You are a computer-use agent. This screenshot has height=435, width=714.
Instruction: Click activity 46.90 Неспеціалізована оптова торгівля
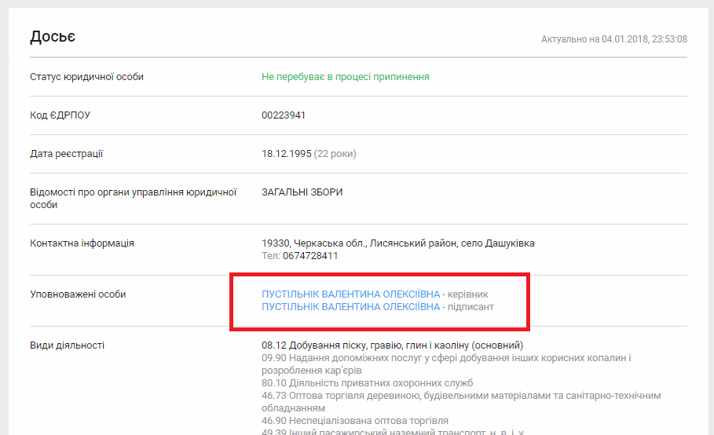[x=354, y=421]
